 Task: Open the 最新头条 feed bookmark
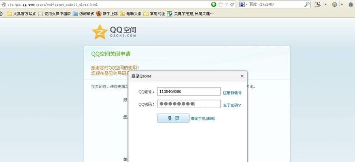[131, 14]
